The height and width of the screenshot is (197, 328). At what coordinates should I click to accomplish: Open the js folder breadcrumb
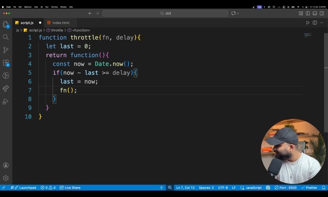[18, 30]
